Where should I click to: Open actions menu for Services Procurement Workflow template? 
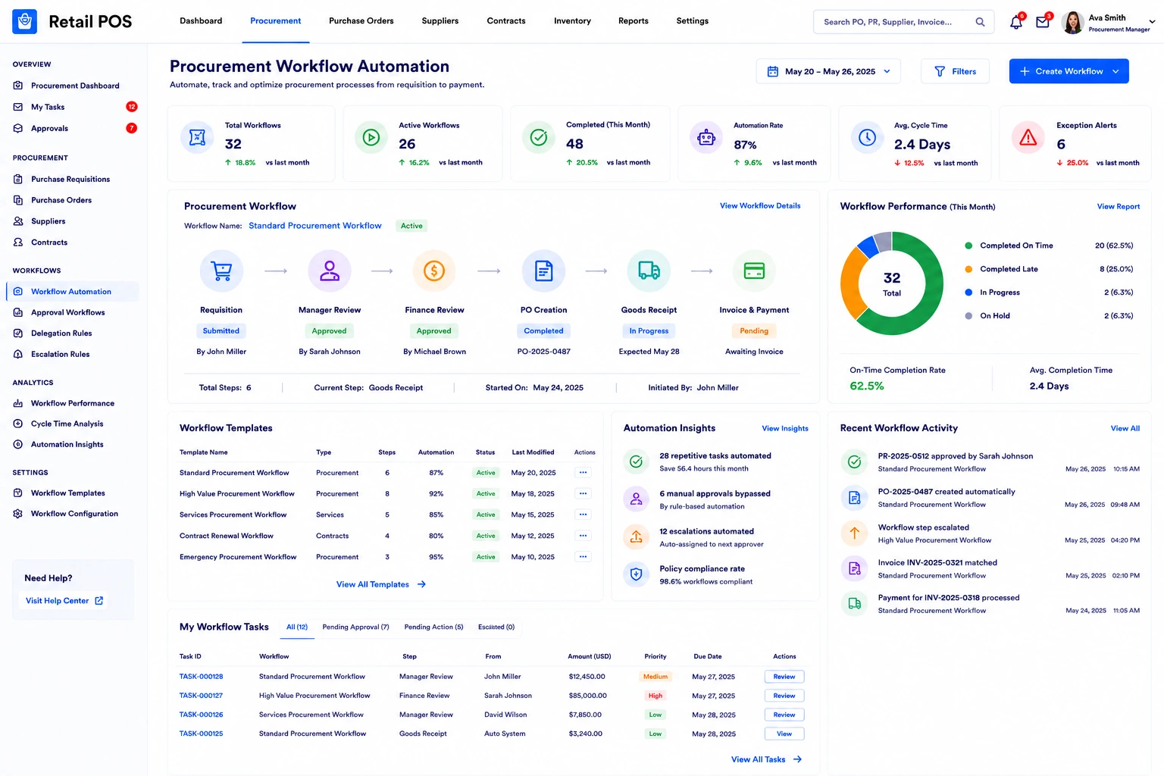(x=583, y=515)
